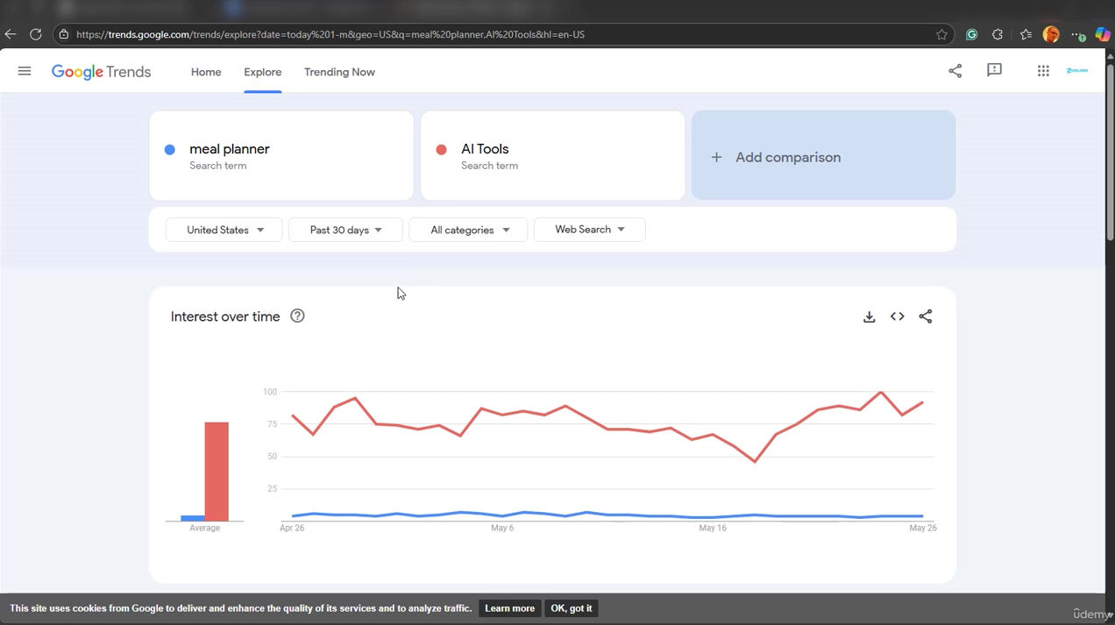Reload the page
This screenshot has height=625, width=1115.
(x=36, y=34)
